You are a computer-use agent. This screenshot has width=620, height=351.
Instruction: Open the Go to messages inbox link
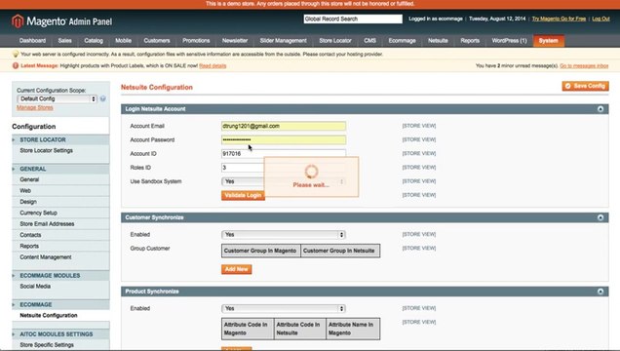click(x=584, y=66)
